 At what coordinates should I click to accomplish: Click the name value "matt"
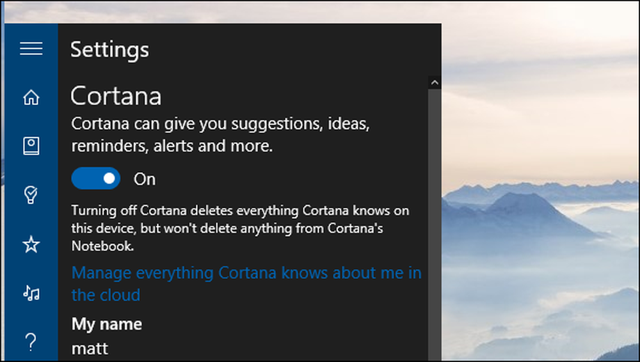pos(90,349)
